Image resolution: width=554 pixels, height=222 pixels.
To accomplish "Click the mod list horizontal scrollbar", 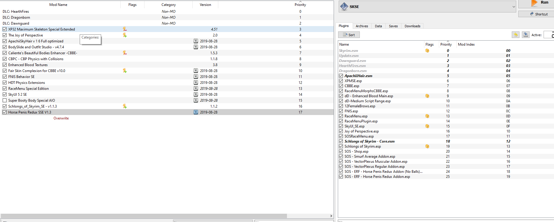I will [x=144, y=216].
